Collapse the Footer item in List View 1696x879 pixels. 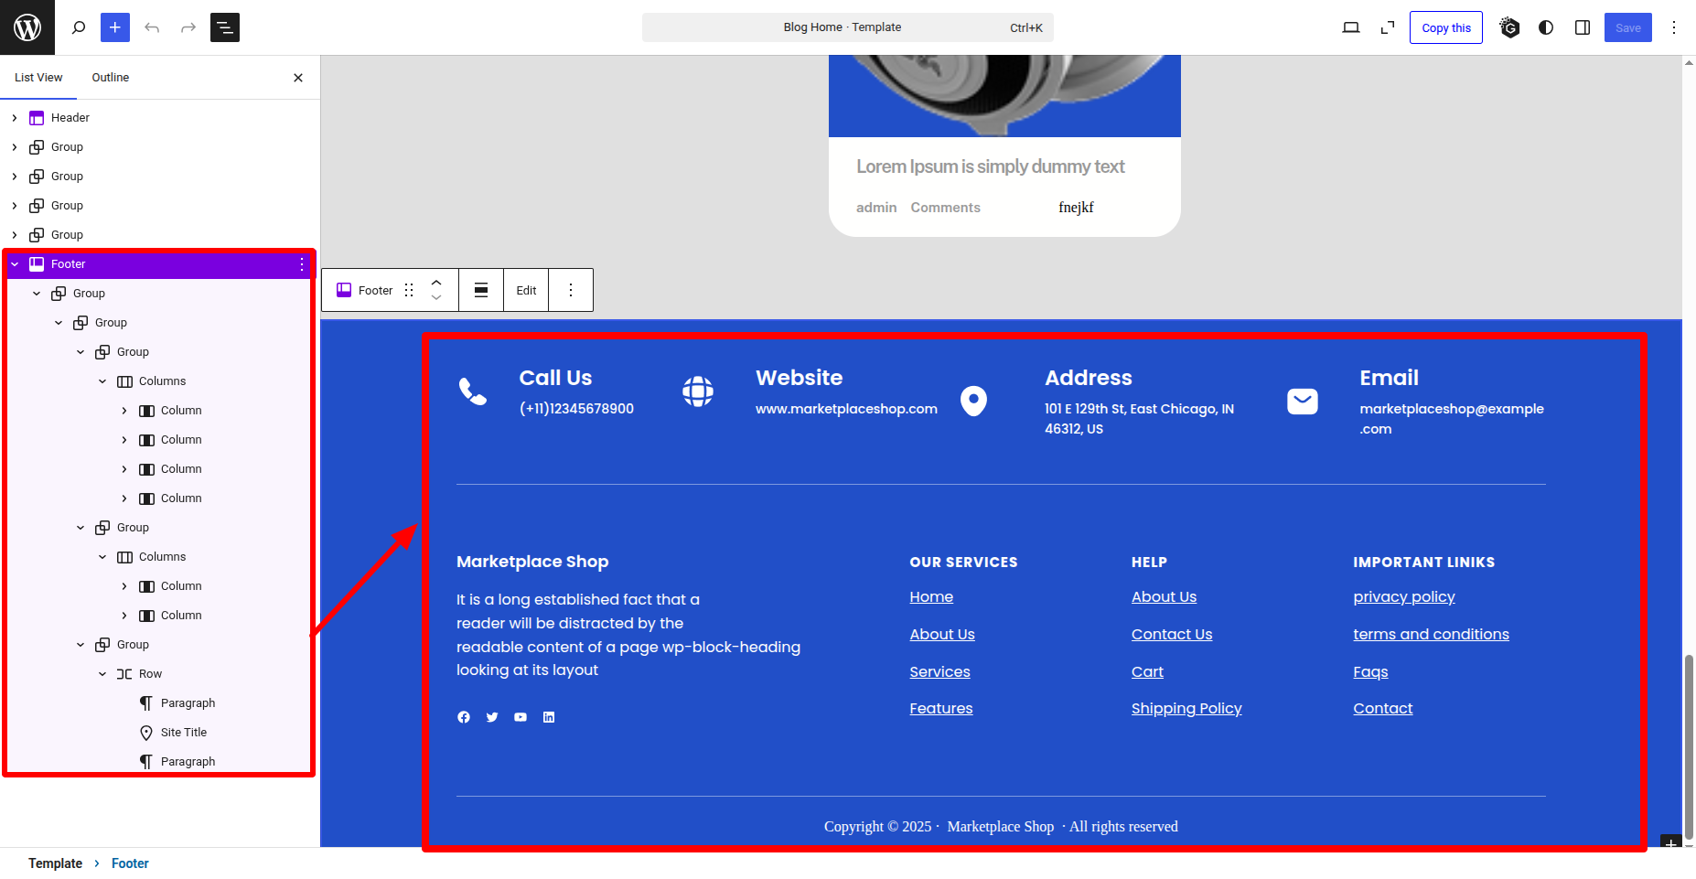[x=15, y=264]
